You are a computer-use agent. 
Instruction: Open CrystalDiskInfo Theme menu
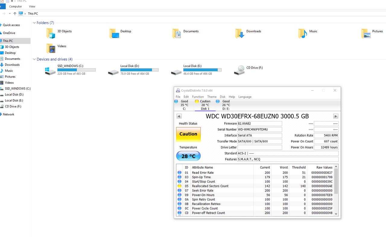[x=212, y=97]
